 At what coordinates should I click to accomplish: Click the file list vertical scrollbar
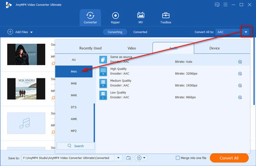[x=254, y=71]
